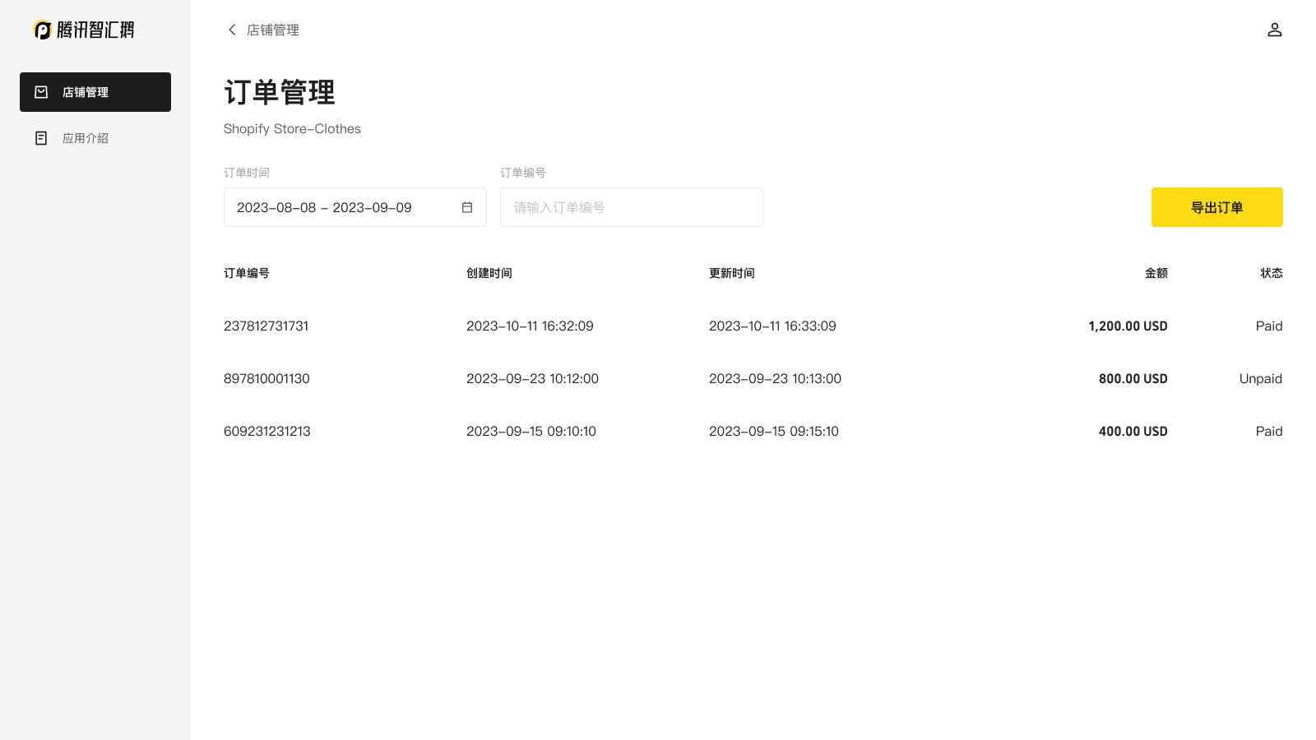Click the back chevron beside 店铺管理

pyautogui.click(x=232, y=30)
